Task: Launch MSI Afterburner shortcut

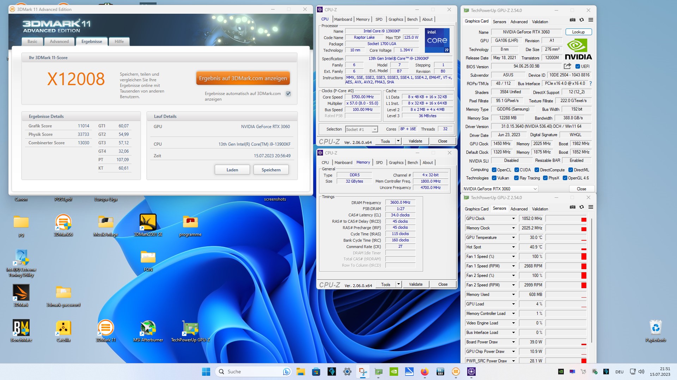Action: (148, 331)
